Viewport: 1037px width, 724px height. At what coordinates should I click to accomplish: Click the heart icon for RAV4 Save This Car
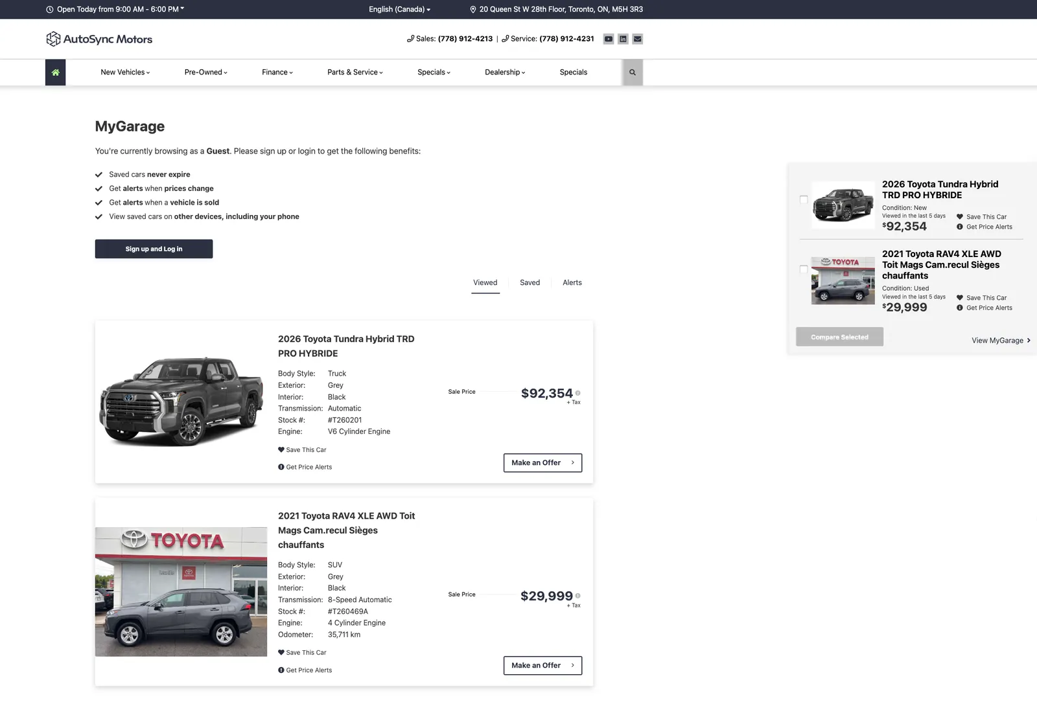tap(281, 652)
